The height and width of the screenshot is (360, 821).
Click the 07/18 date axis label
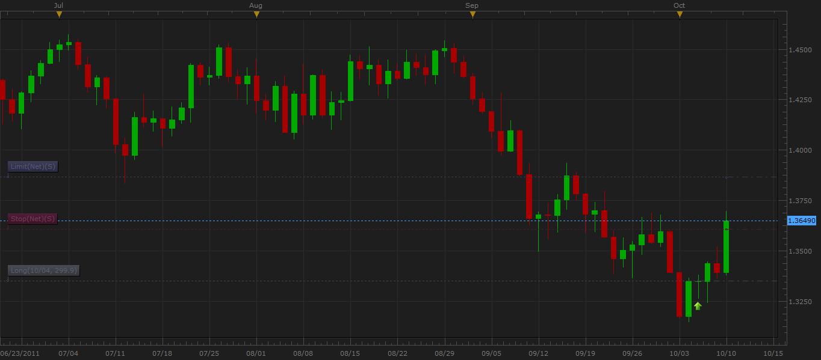163,353
